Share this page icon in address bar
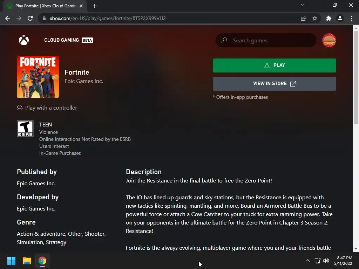 click(x=304, y=18)
